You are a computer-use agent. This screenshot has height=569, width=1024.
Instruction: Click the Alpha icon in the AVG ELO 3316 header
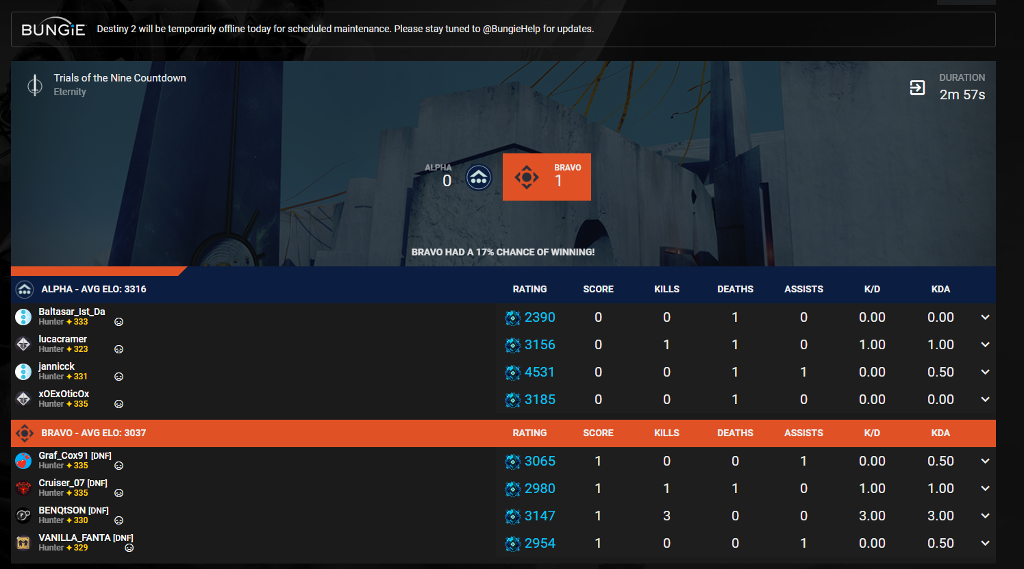[x=25, y=290]
